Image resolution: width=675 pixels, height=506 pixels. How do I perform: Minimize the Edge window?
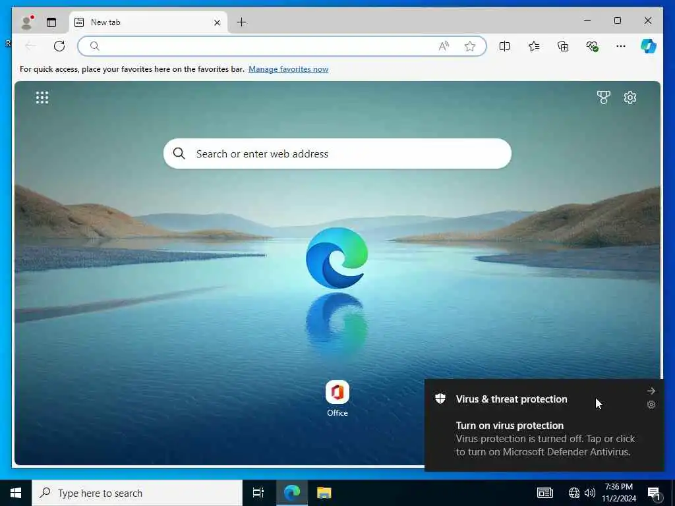(587, 20)
